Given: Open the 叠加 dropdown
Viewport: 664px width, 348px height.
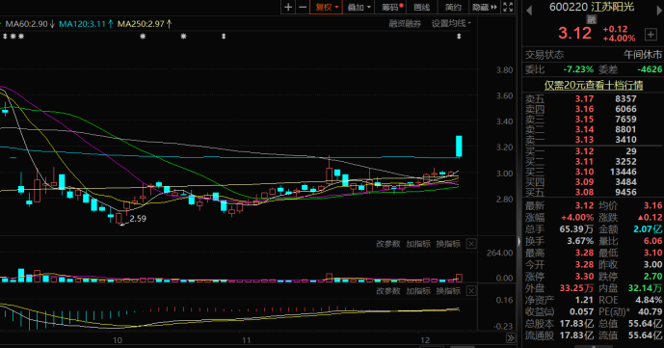Looking at the screenshot, I should 359,7.
